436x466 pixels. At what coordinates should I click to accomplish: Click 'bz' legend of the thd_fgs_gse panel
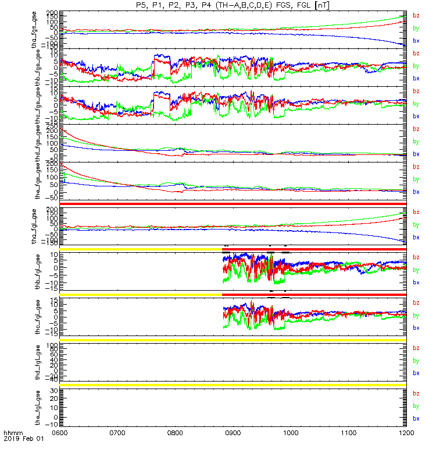(x=416, y=129)
